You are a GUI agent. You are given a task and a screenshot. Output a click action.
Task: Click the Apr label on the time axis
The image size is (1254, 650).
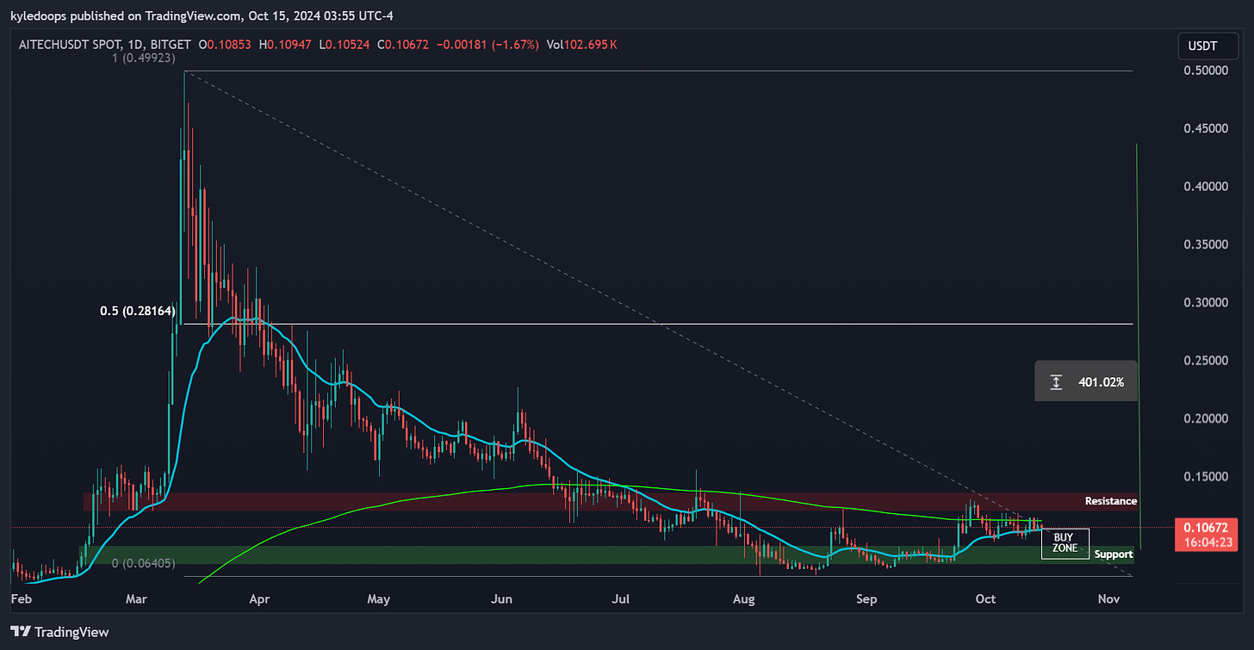click(x=258, y=597)
